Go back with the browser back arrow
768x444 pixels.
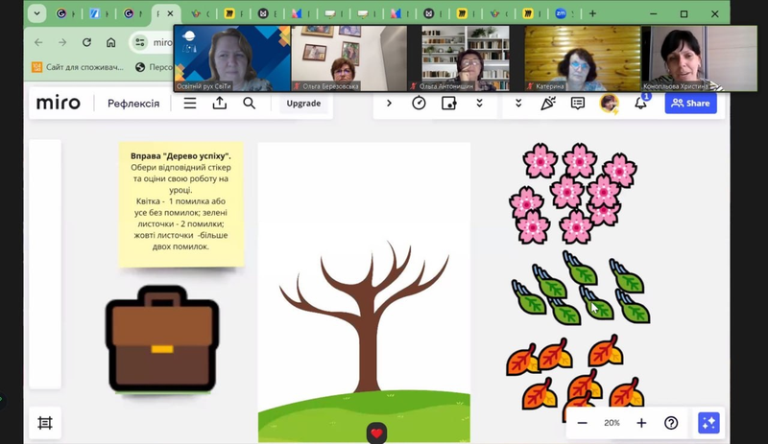click(x=38, y=42)
